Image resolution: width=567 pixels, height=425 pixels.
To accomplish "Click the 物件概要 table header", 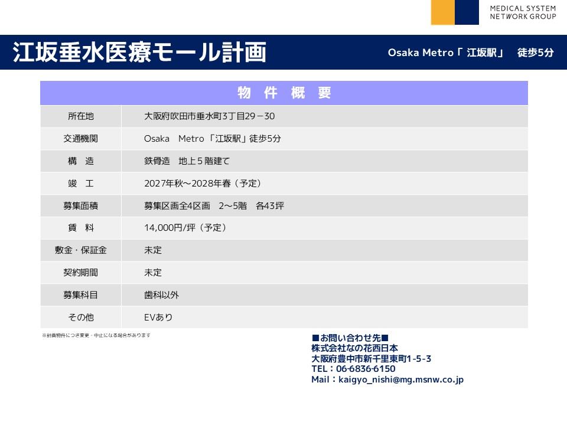I will pos(284,93).
